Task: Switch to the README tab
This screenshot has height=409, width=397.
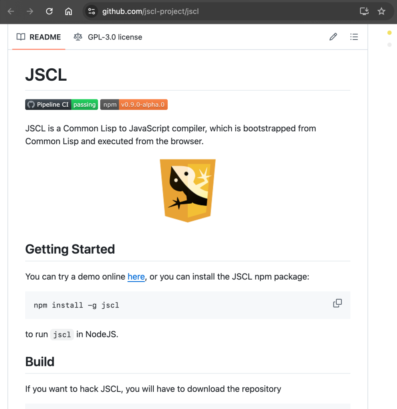Action: click(x=45, y=37)
